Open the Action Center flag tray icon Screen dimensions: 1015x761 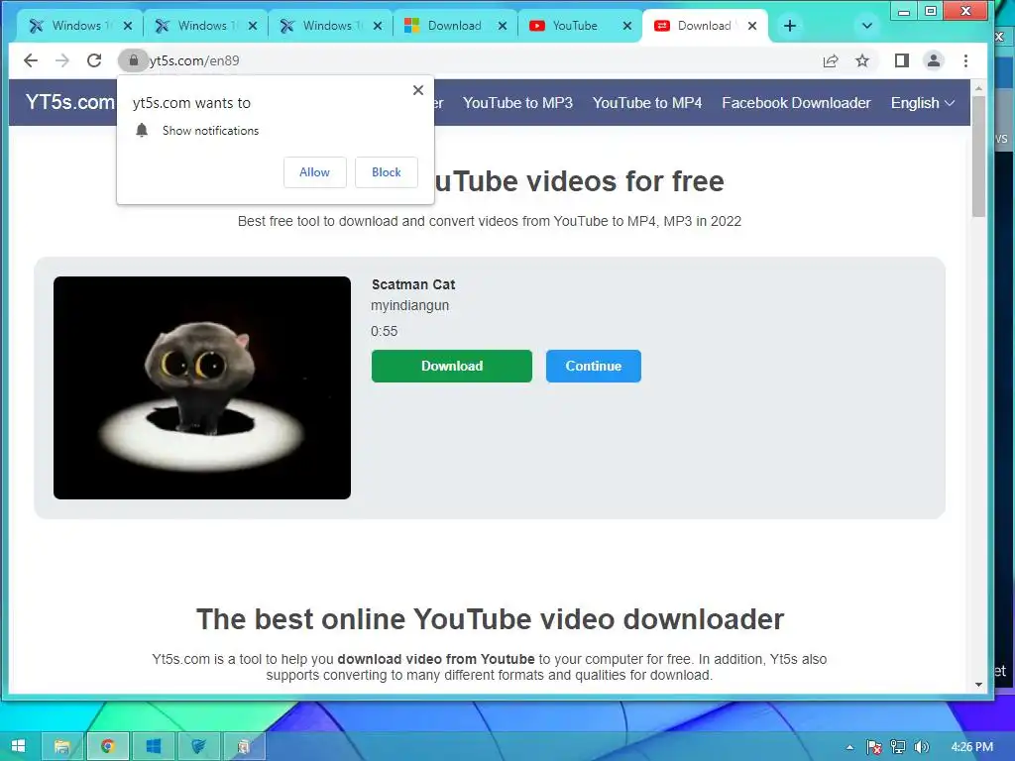click(x=874, y=747)
